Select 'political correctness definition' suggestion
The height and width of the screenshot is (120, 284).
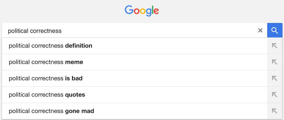pos(50,46)
